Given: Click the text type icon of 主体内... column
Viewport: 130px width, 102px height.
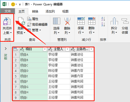Looking at the screenshot, I should 73,49.
